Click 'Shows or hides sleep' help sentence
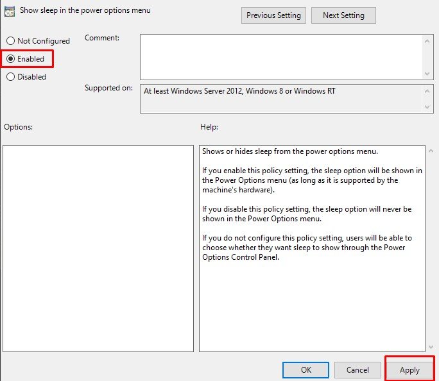This screenshot has height=381, width=439. (290, 151)
